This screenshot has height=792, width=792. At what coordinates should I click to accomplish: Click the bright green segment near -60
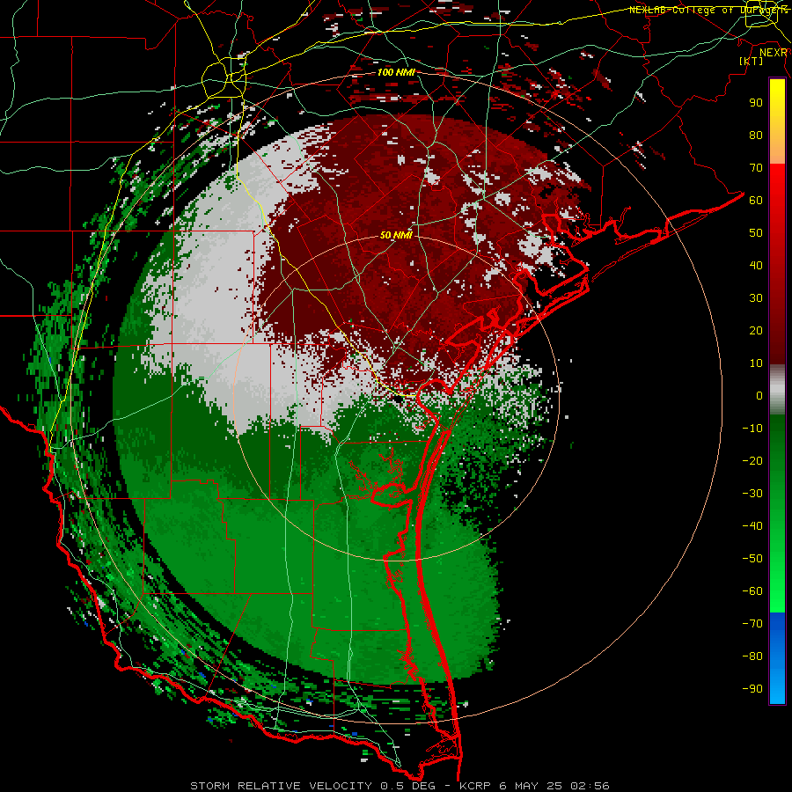coord(777,591)
